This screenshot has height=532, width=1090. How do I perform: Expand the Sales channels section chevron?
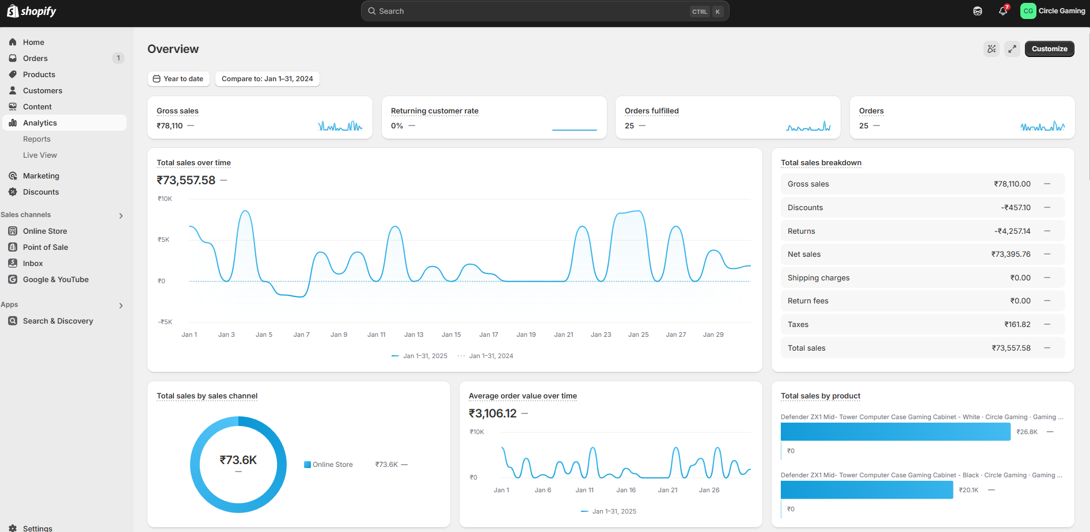tap(121, 216)
